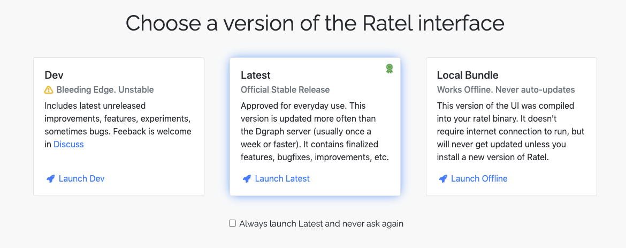Click the rocket icon beside Launch Latest

[247, 179]
